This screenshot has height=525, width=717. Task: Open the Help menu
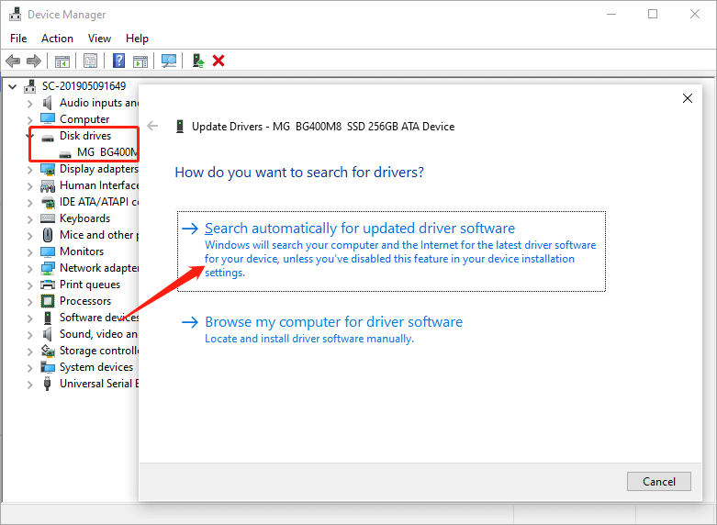point(137,39)
